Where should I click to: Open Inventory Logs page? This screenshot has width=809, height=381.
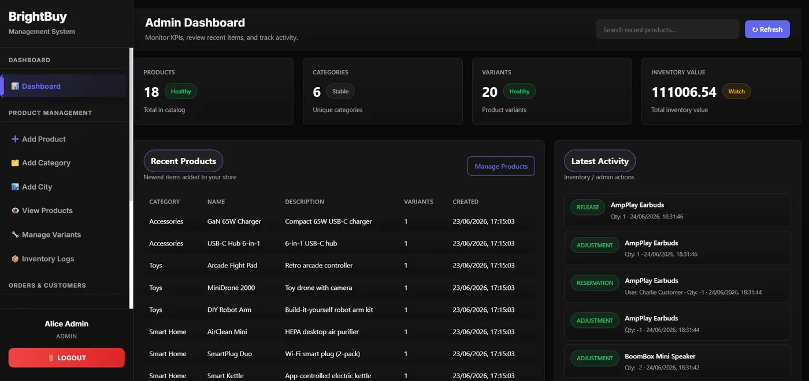pos(63,259)
